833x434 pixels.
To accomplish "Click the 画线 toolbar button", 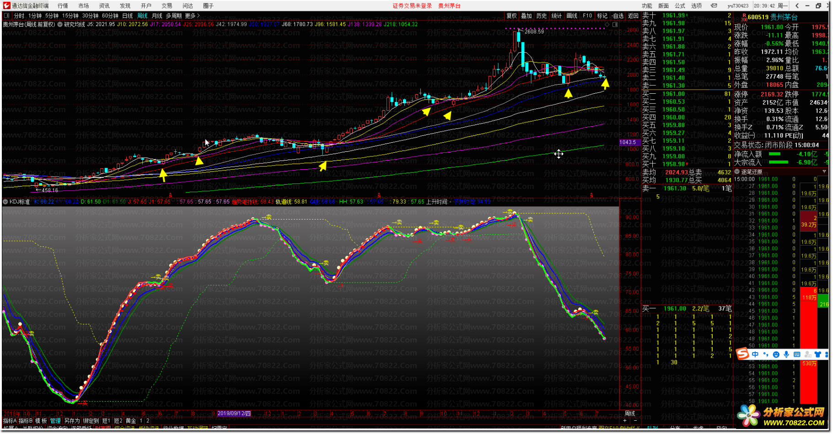I will point(572,16).
